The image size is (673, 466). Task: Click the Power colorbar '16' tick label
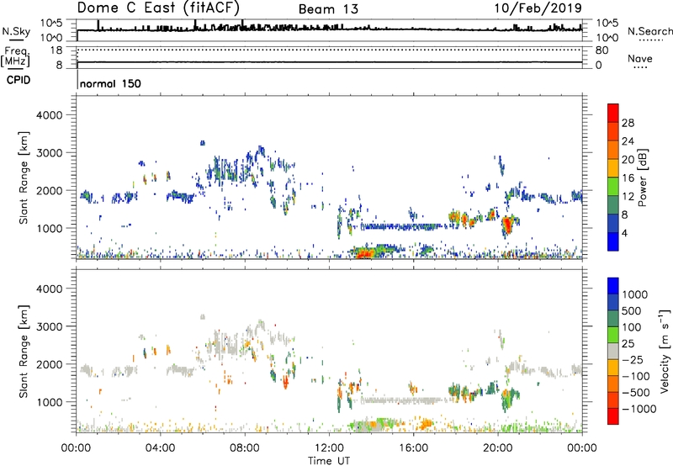tap(628, 178)
